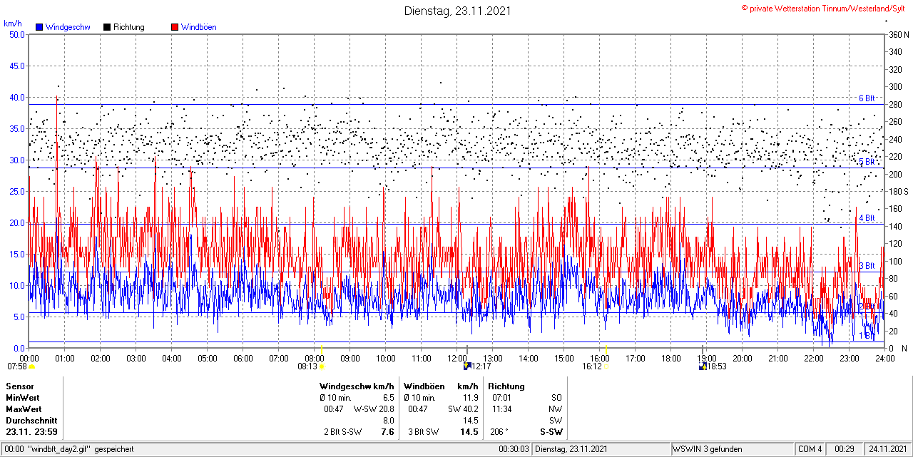Click the 5 Bft line label
This screenshot has width=913, height=457.
point(867,163)
